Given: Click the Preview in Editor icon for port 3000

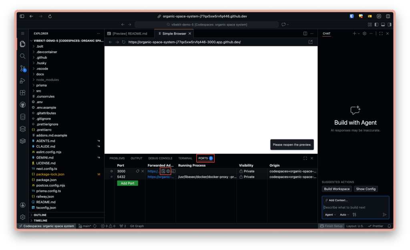Looking at the screenshot, I should click(x=163, y=171).
